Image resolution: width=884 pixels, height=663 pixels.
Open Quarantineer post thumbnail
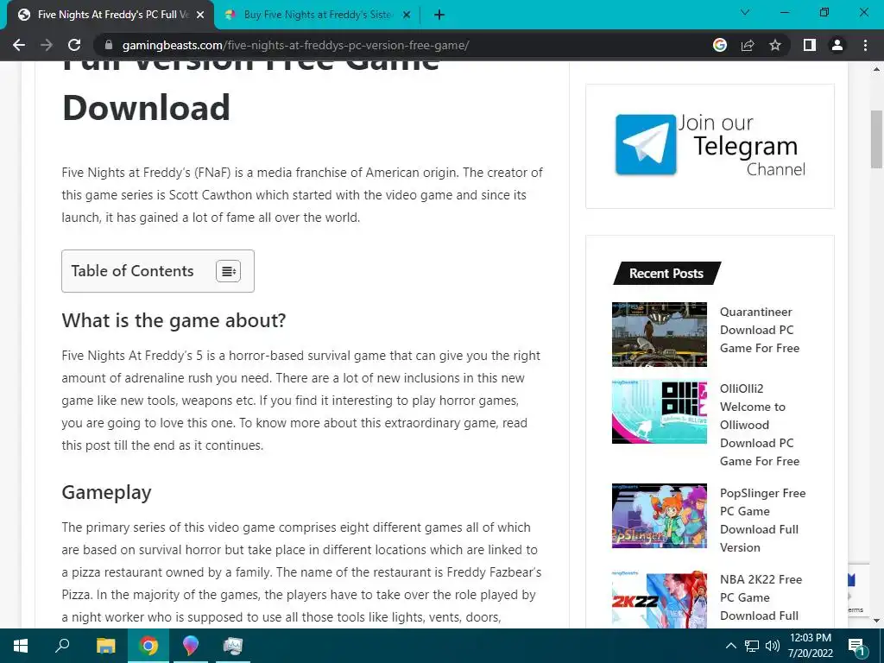pos(659,334)
